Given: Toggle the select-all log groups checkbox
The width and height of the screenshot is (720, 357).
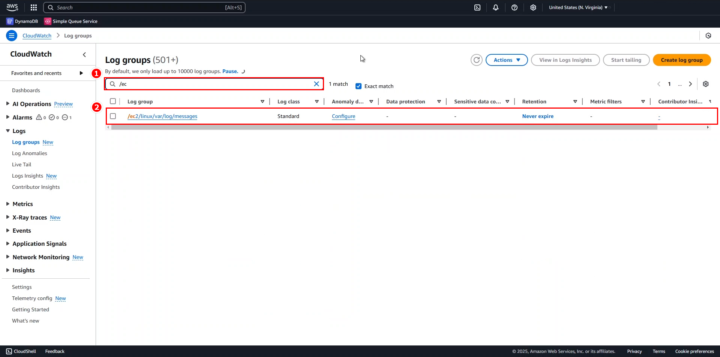Looking at the screenshot, I should click(113, 101).
